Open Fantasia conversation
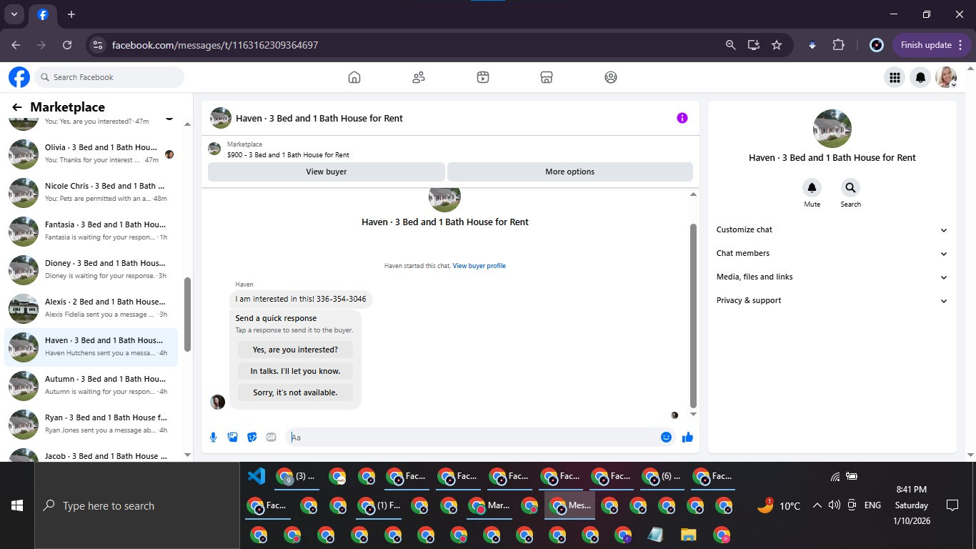The width and height of the screenshot is (976, 549). pos(91,231)
